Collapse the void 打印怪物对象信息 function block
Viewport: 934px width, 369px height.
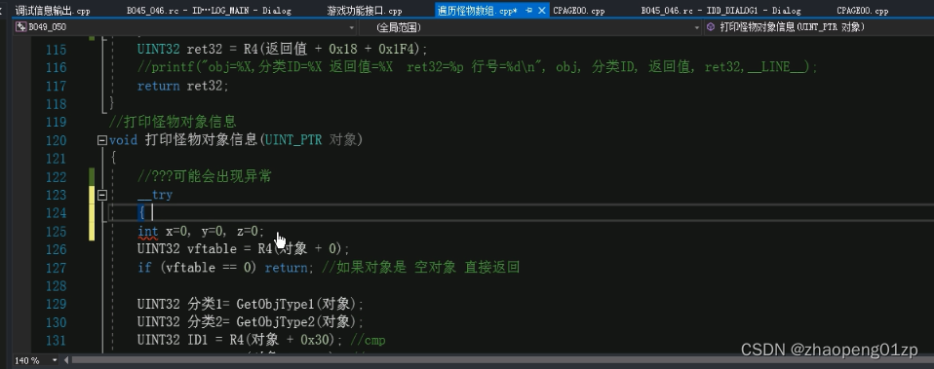pos(101,140)
